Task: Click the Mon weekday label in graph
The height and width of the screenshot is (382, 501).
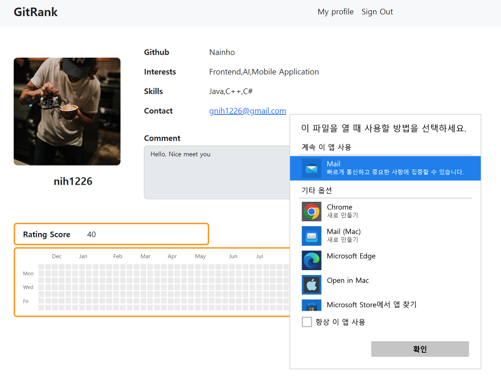Action: pos(28,274)
